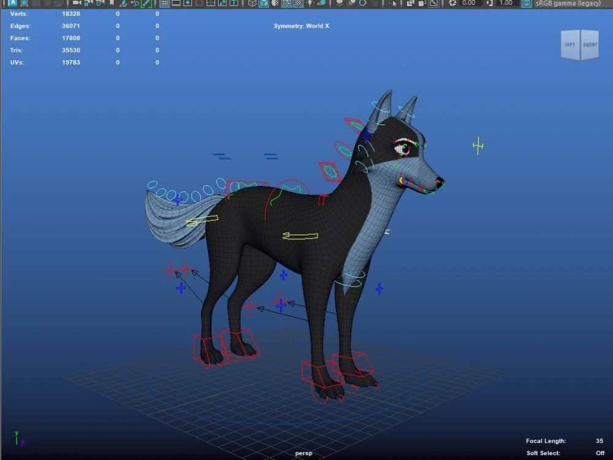Click the Gamma reset icon

pos(489,2)
